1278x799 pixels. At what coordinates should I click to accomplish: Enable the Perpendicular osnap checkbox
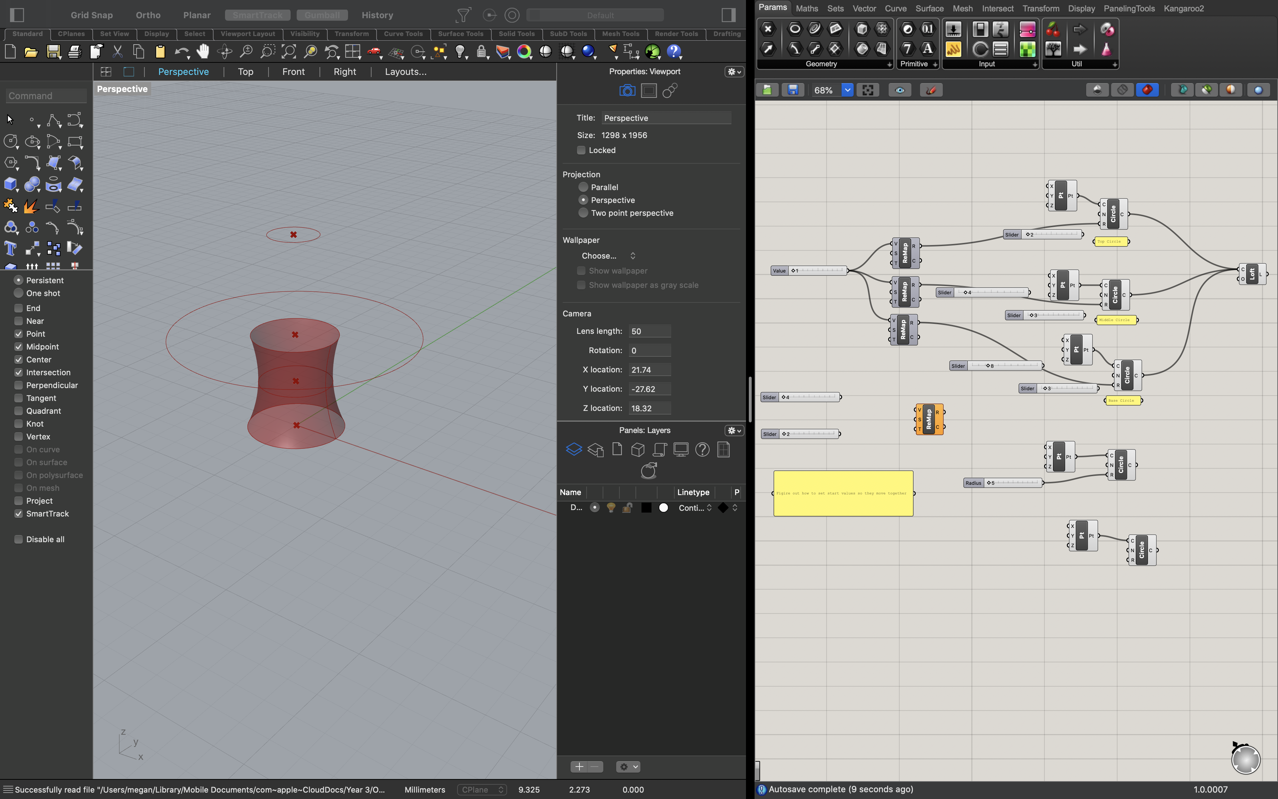point(19,385)
